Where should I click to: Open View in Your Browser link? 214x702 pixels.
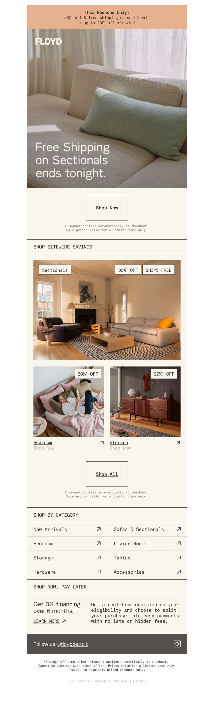click(111, 681)
